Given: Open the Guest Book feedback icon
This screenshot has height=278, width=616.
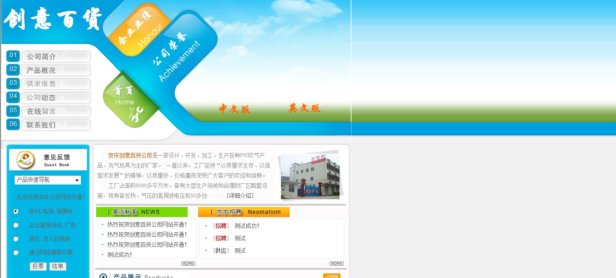Looking at the screenshot, I should click(x=26, y=159).
